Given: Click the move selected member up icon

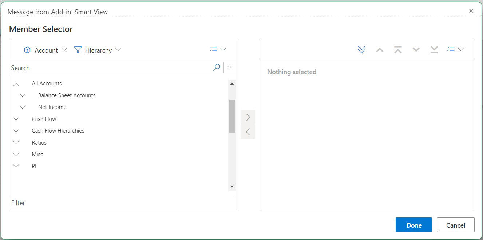Looking at the screenshot, I should (380, 49).
